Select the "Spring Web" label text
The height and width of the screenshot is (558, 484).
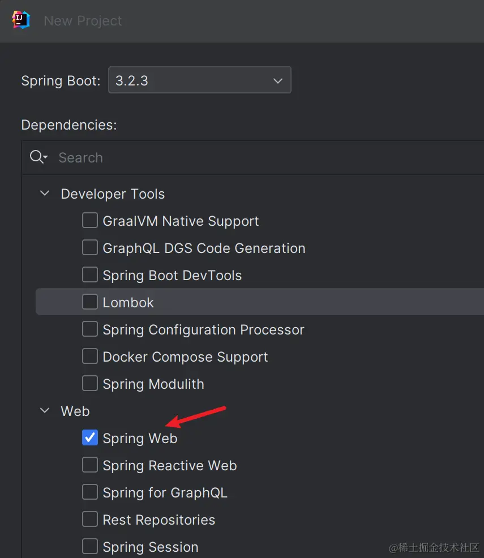(140, 439)
